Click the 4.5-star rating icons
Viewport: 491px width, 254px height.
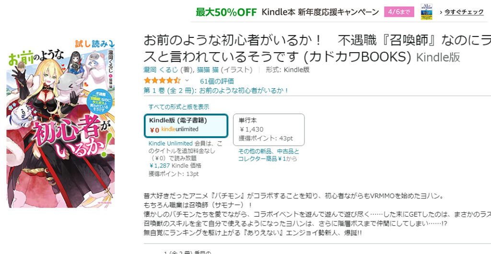(x=162, y=81)
